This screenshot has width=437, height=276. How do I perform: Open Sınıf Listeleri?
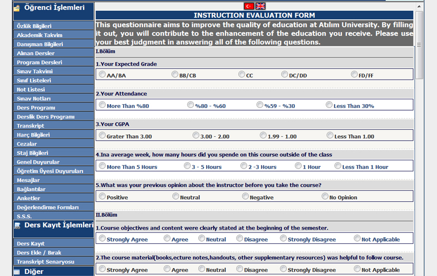point(53,80)
